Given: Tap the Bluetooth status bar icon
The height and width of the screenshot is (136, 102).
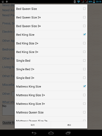Looking at the screenshot, I should [75, 2].
